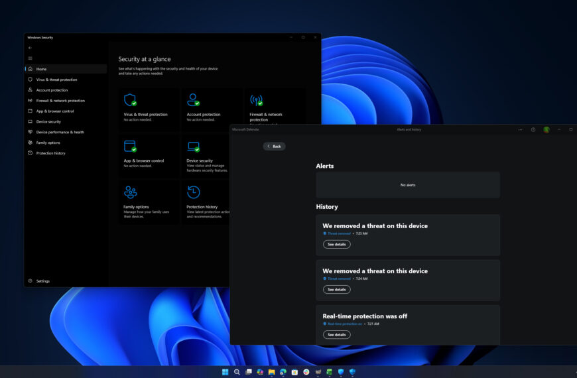This screenshot has width=577, height=378.
Task: Click the help icon in Defender title bar
Action: (x=533, y=129)
